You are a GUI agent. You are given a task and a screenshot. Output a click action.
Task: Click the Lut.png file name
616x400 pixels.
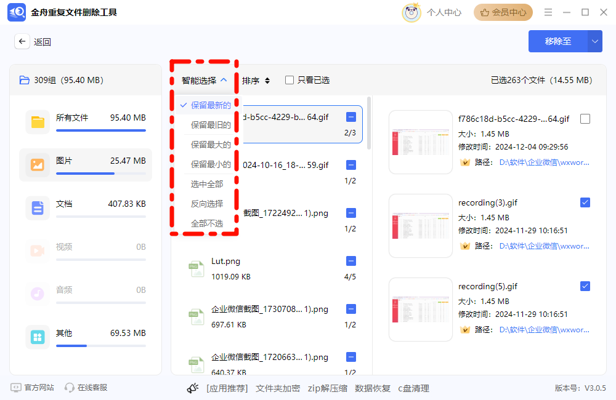(225, 261)
